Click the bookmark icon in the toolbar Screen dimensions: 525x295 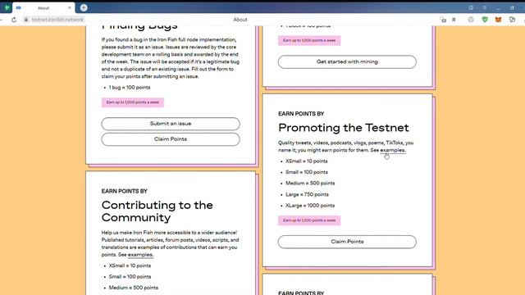pyautogui.click(x=454, y=20)
